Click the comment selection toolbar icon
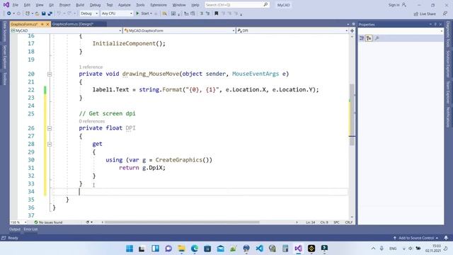The width and height of the screenshot is (453, 255). (201, 13)
